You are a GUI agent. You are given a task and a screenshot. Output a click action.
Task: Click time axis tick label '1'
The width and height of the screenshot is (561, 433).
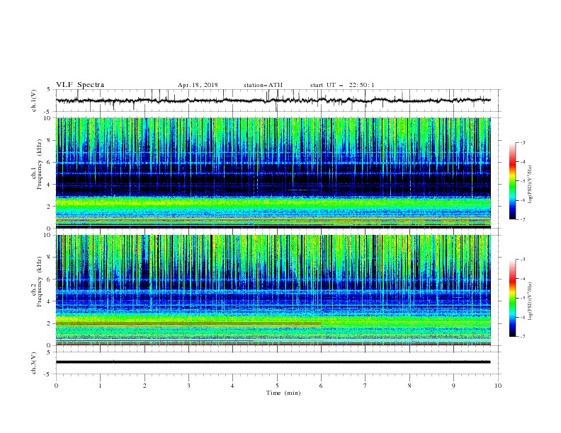point(100,386)
